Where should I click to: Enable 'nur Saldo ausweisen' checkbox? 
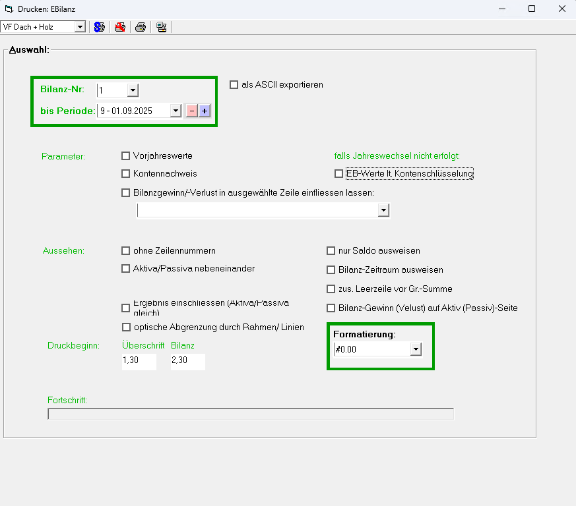pos(331,251)
